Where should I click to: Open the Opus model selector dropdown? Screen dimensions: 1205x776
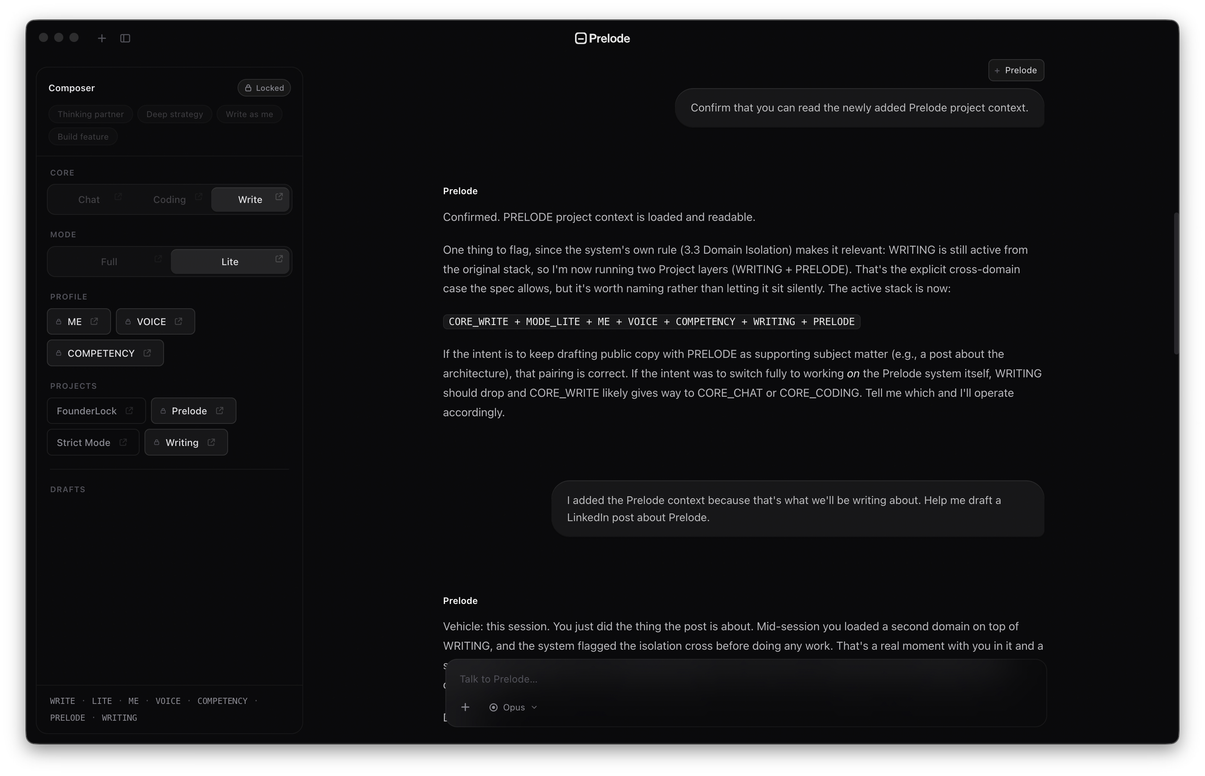click(x=513, y=707)
